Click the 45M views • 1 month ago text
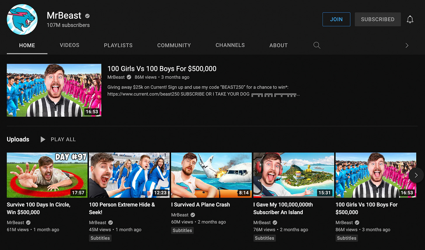This screenshot has height=250, width=425. (115, 230)
